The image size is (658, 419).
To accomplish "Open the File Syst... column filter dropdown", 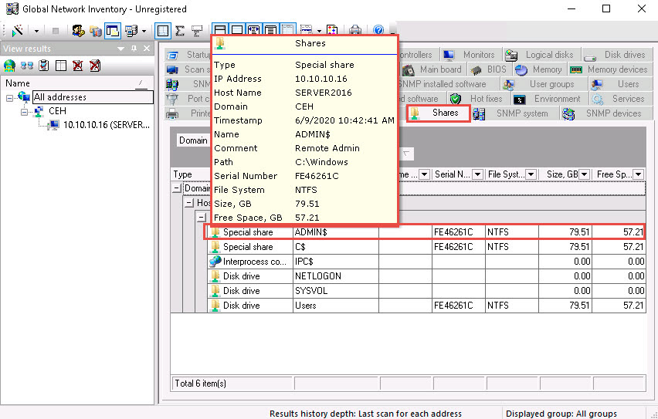I will coord(531,174).
